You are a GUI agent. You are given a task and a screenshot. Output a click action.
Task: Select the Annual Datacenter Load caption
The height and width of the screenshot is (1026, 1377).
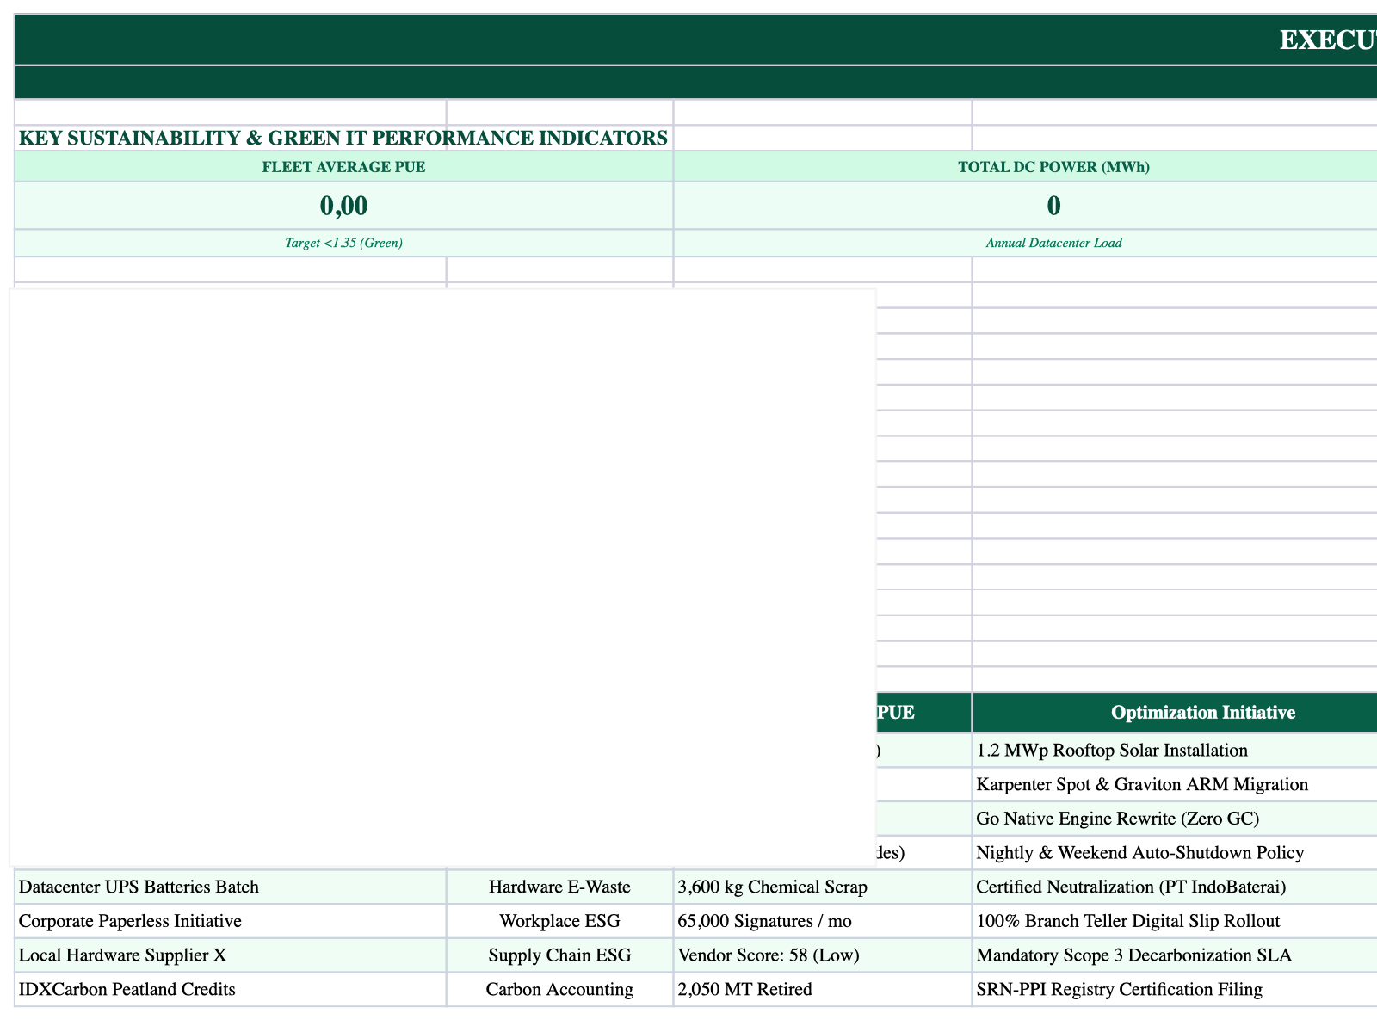pyautogui.click(x=1053, y=243)
